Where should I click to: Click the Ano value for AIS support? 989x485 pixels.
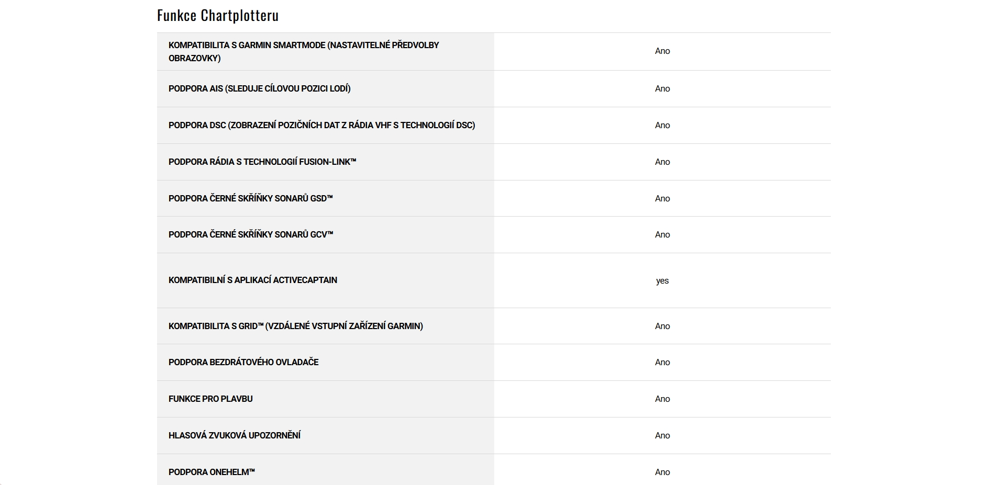(x=662, y=88)
